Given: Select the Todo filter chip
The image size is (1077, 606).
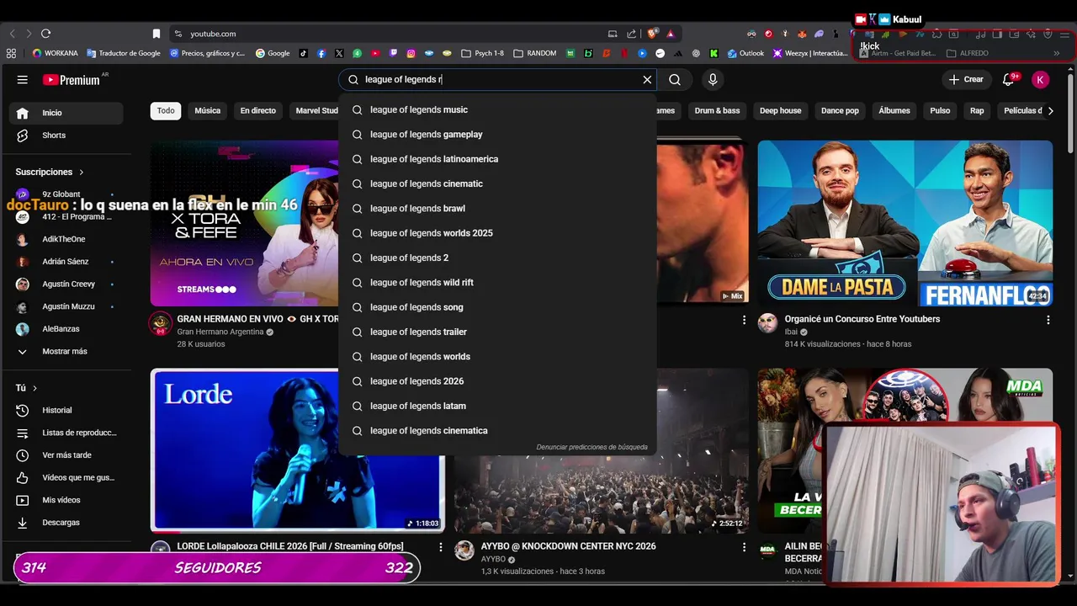Looking at the screenshot, I should click(166, 110).
